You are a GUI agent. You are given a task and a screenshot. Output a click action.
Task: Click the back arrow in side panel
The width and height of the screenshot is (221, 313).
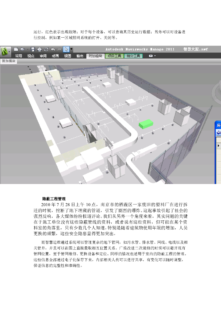point(219,133)
